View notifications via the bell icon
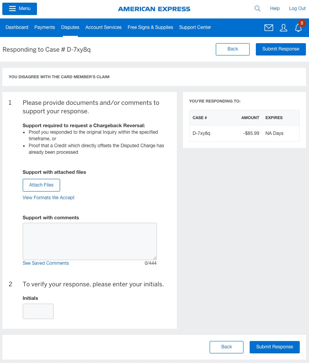309x363 pixels. tap(298, 28)
